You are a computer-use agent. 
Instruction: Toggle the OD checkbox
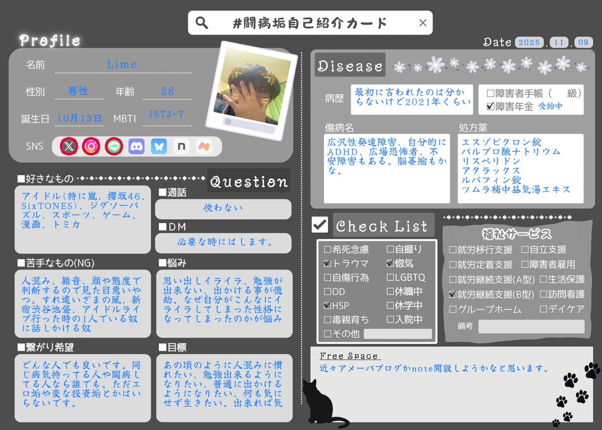pyautogui.click(x=327, y=292)
